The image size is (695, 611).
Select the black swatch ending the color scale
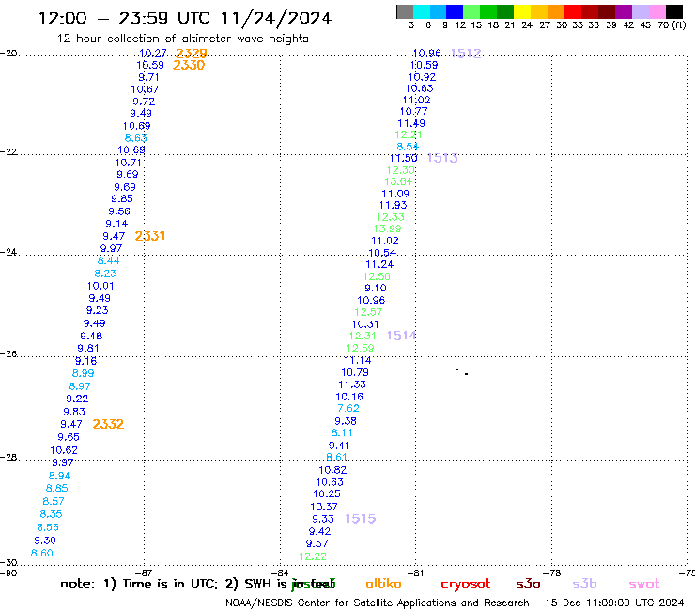674,11
